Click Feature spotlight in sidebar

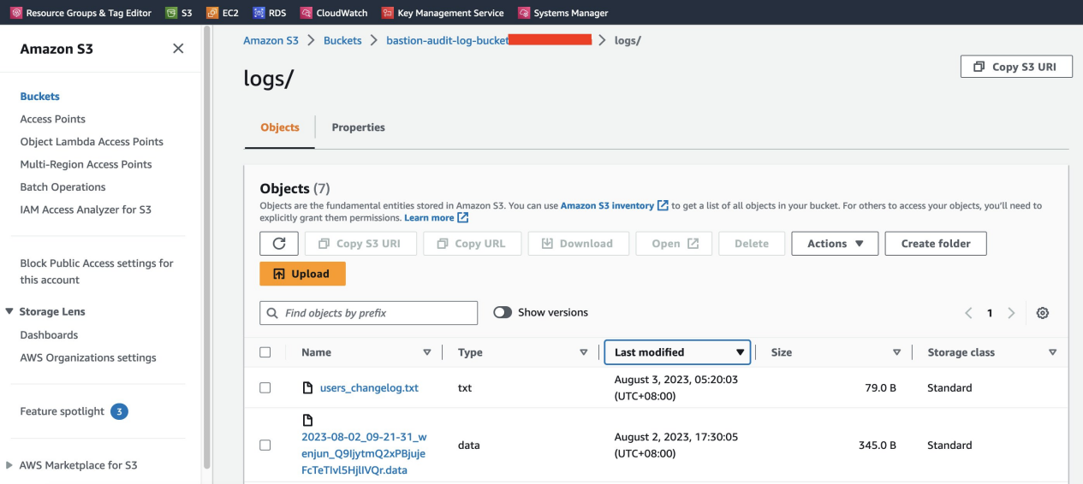62,412
